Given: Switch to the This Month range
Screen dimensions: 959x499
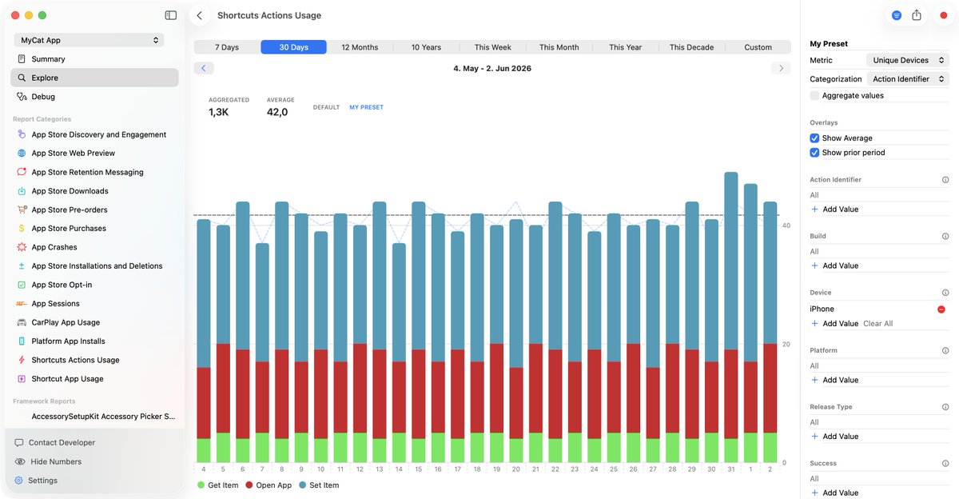Looking at the screenshot, I should click(559, 47).
